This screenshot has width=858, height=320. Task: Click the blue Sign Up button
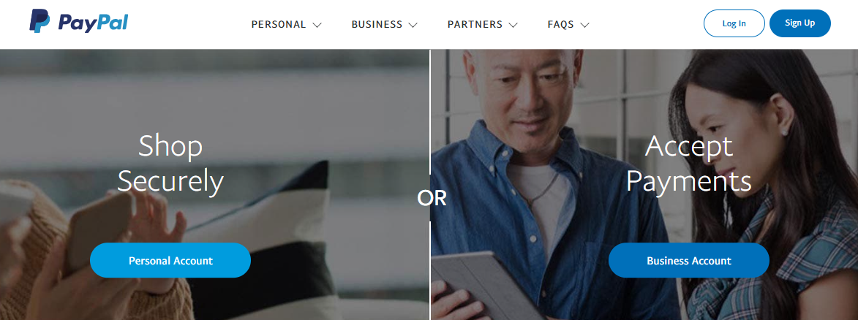point(800,23)
